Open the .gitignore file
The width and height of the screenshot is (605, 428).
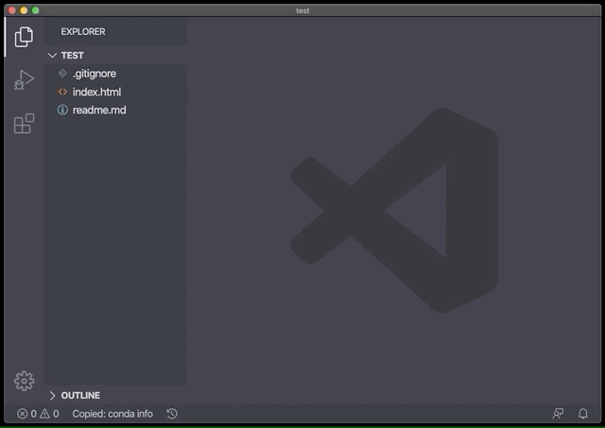pos(116,74)
